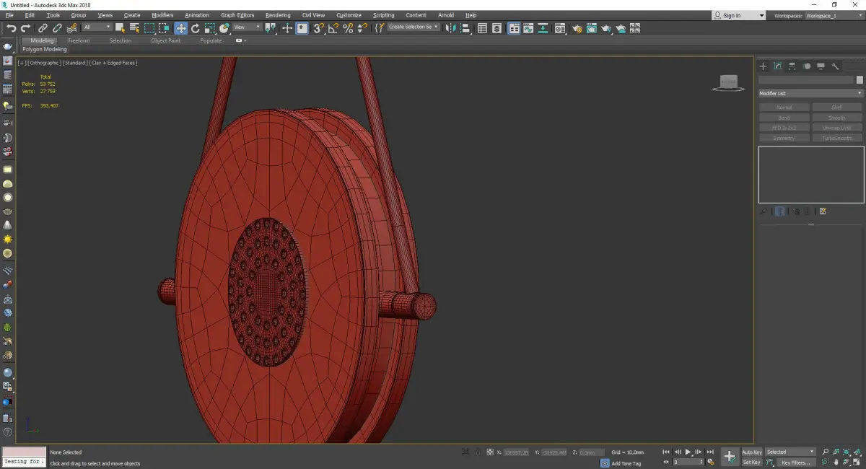Open the Utilities wrench panel
This screenshot has width=866, height=469.
(x=836, y=66)
